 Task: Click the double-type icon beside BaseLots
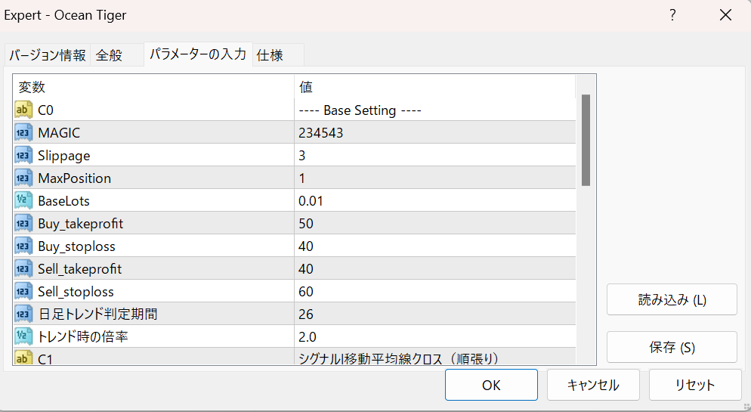(x=23, y=201)
